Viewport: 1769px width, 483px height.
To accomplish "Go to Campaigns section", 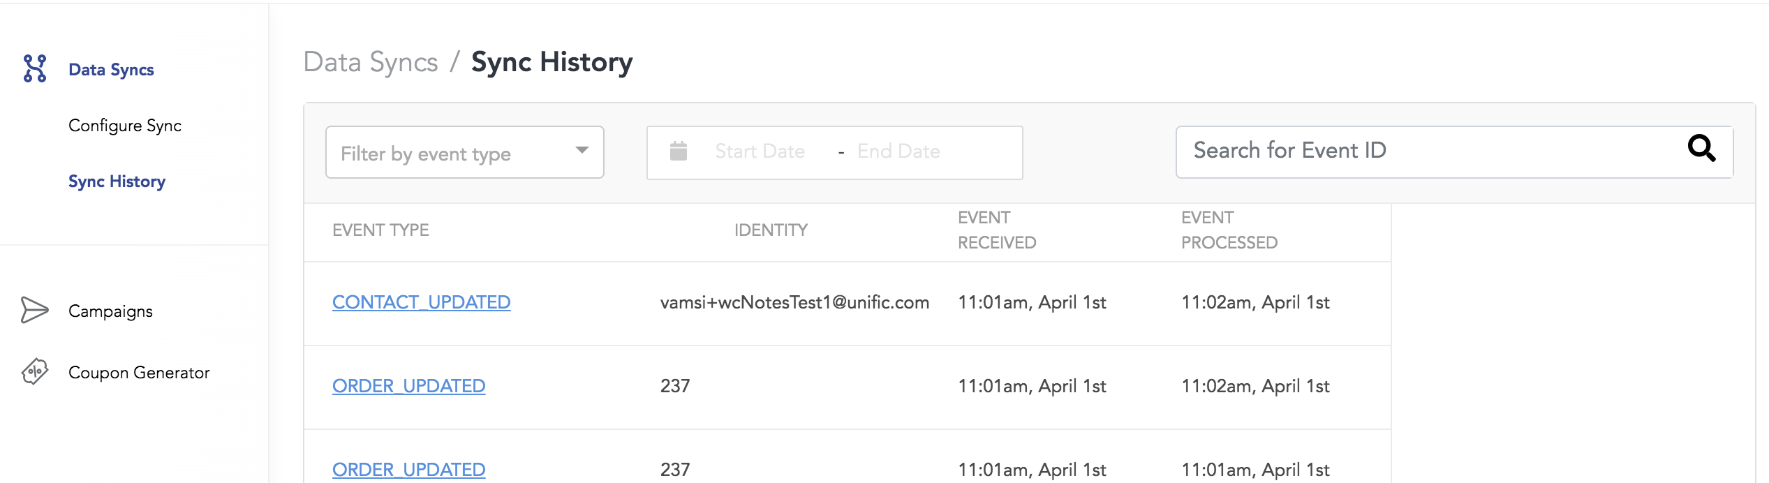I will point(110,311).
